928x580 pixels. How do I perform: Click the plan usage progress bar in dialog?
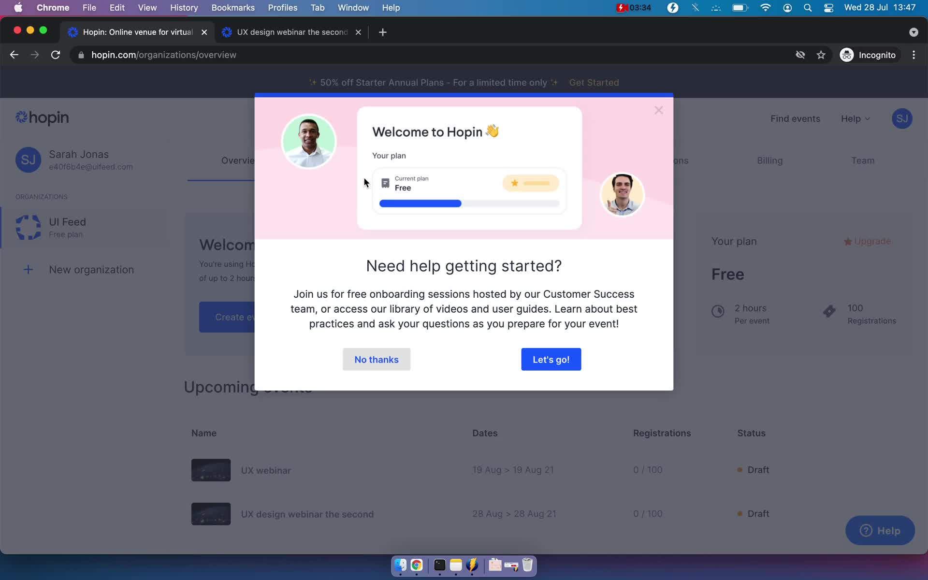click(x=469, y=203)
